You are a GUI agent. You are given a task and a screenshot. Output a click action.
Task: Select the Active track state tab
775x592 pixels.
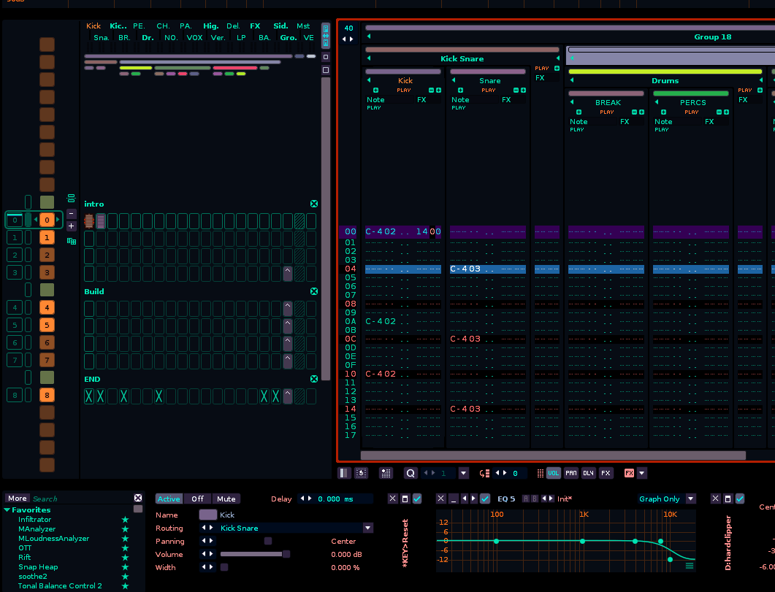tap(169, 499)
